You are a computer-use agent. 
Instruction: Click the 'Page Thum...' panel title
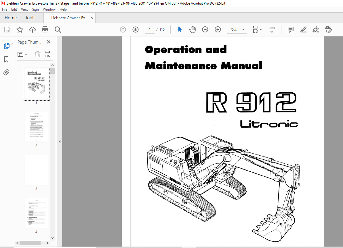pos(29,42)
